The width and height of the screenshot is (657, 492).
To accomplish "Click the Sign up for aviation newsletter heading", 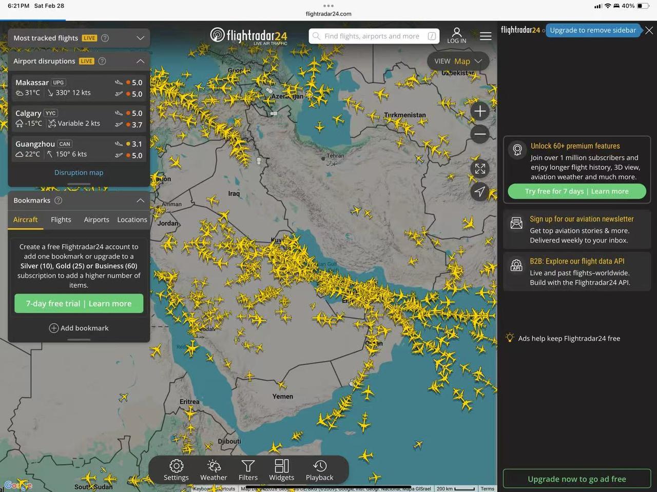I will [x=582, y=219].
